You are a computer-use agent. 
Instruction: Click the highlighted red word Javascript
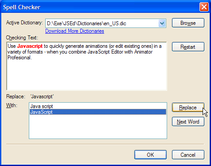30,46
